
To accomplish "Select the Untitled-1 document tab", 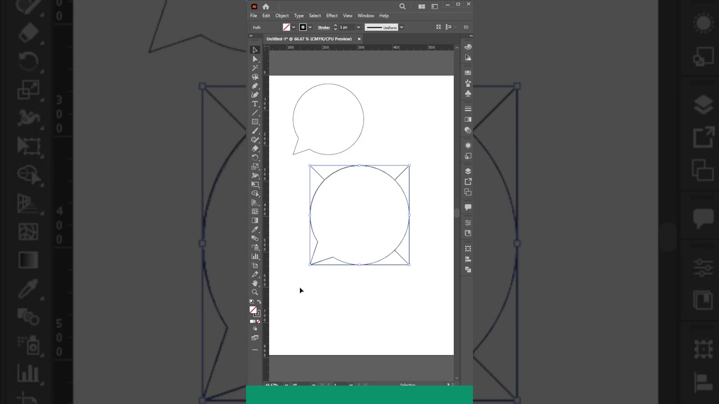I will coord(309,39).
